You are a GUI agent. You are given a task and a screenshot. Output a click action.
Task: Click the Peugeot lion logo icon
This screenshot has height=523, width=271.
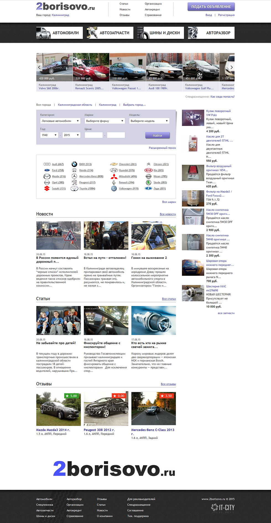pyautogui.click(x=74, y=182)
